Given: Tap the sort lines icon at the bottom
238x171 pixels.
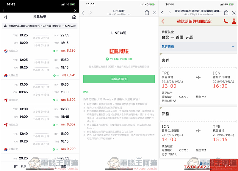Looking at the screenshot, I should tap(15, 167).
